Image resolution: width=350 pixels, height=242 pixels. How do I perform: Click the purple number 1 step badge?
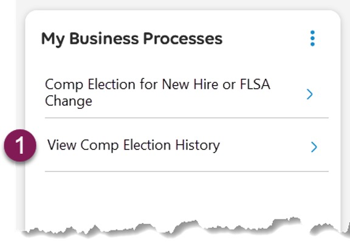tap(20, 145)
